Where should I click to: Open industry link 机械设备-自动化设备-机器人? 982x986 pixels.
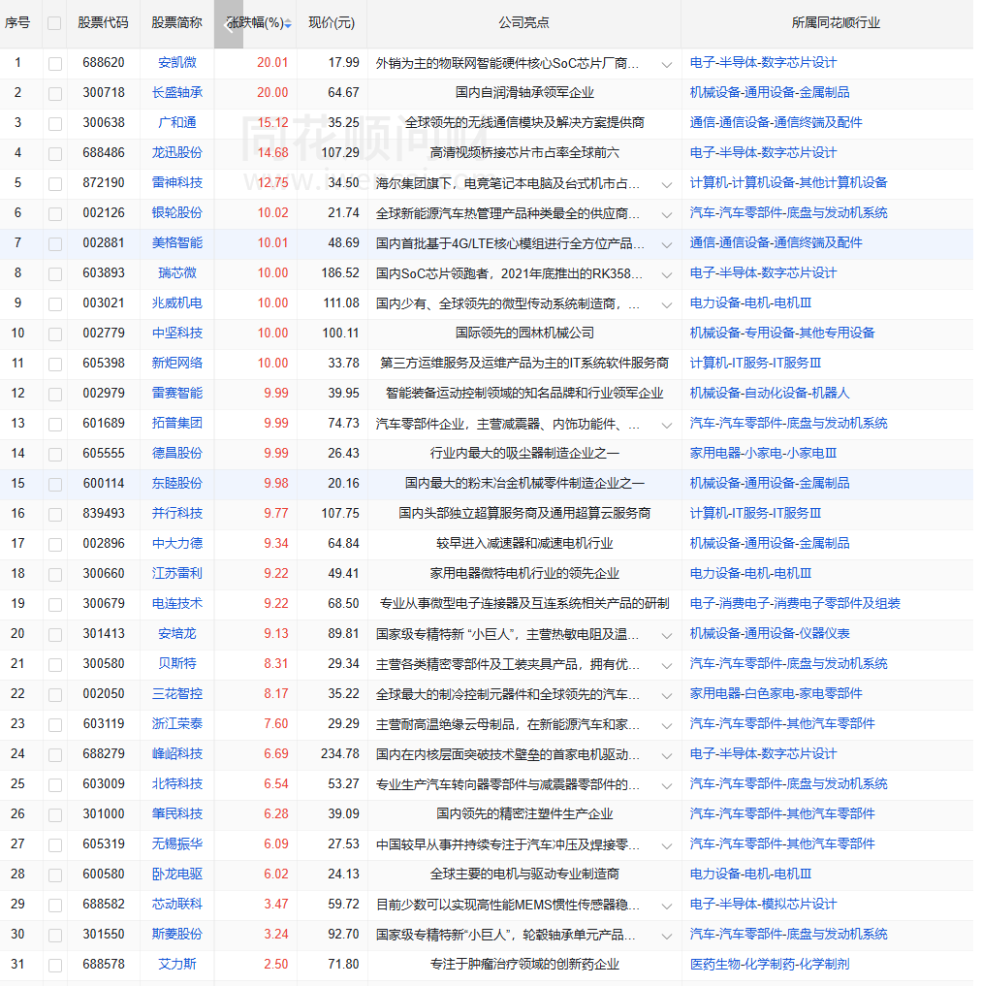(x=770, y=394)
